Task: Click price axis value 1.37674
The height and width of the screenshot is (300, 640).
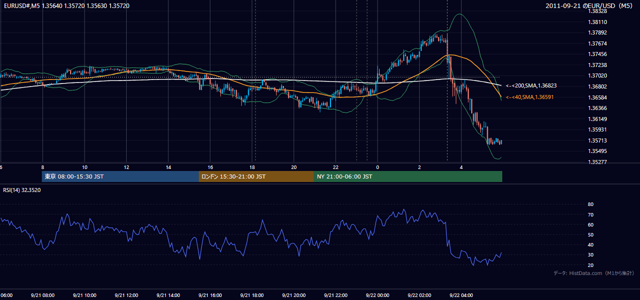Action: pos(597,43)
